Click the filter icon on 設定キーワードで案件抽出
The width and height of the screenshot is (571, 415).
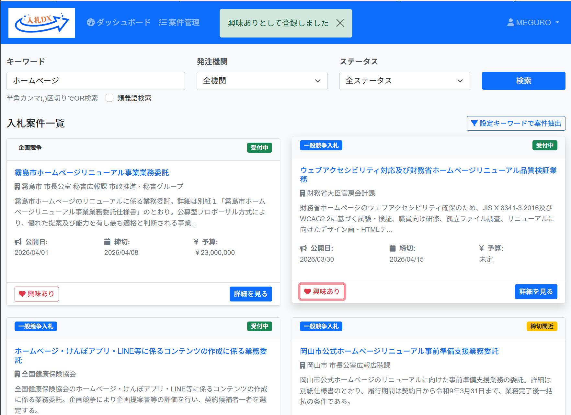(474, 123)
